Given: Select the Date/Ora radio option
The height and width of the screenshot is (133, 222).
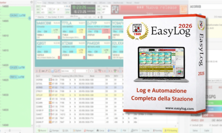Looking at the screenshot, I should (37, 17).
